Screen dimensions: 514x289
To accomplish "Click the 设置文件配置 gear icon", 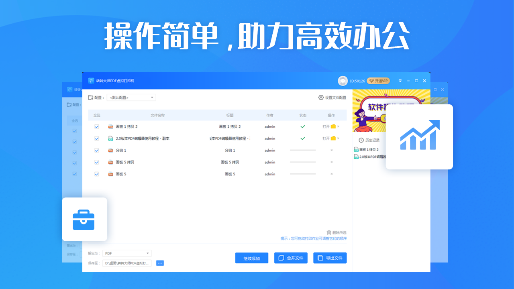I will (320, 97).
